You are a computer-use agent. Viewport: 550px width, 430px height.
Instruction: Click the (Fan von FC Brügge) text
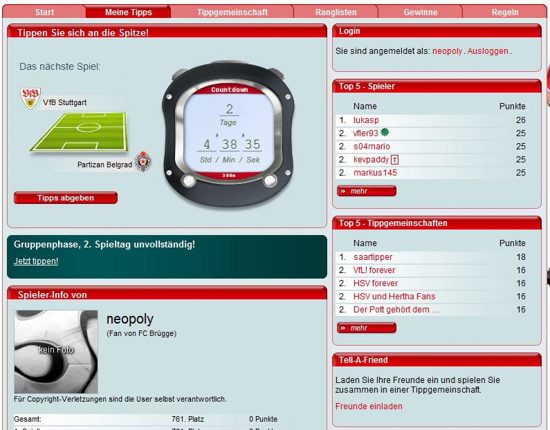[141, 334]
